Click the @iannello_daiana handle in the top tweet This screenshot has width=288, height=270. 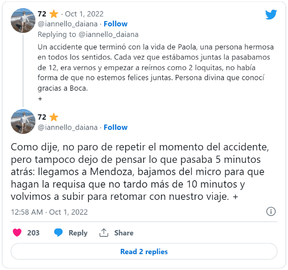[67, 24]
